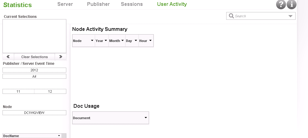The width and height of the screenshot is (308, 138).
Task: Open the Document dropdown under Doc Usage
Action: tap(146, 118)
